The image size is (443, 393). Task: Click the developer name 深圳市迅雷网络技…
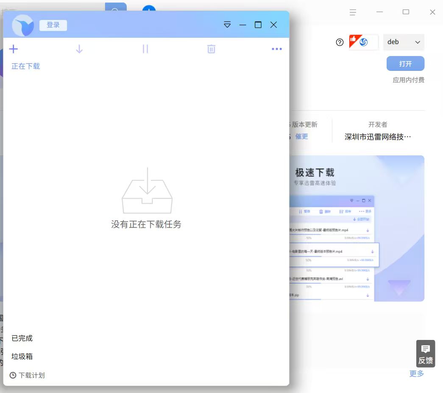tap(378, 137)
